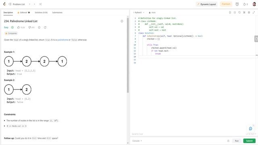The image size is (258, 145).
Task: Click the scroll down arrow in description
Action: 128,143
